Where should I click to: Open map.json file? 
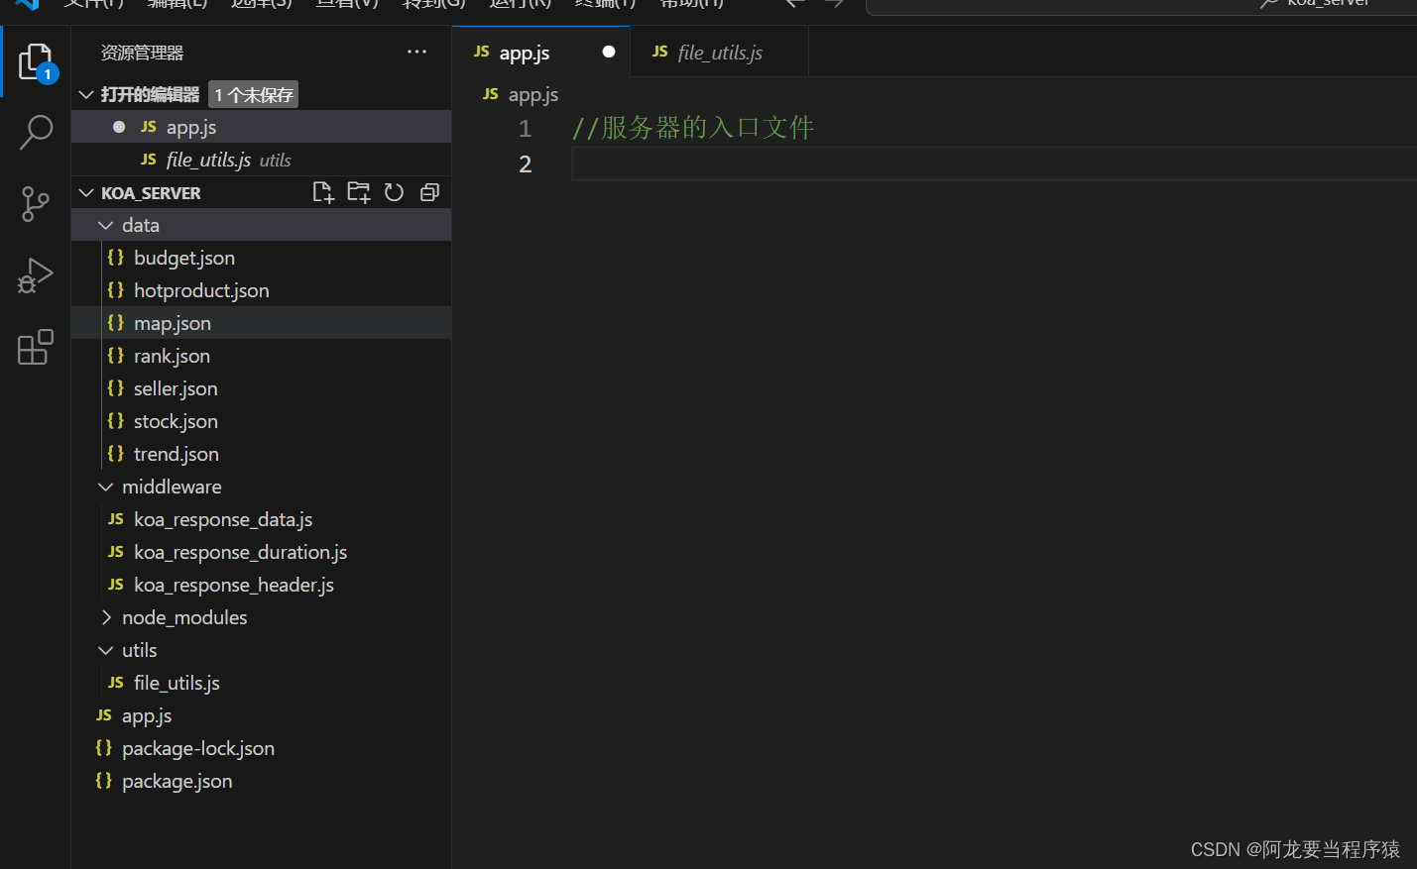262,323
